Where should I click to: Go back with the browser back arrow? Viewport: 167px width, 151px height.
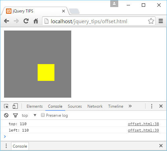tap(6, 21)
